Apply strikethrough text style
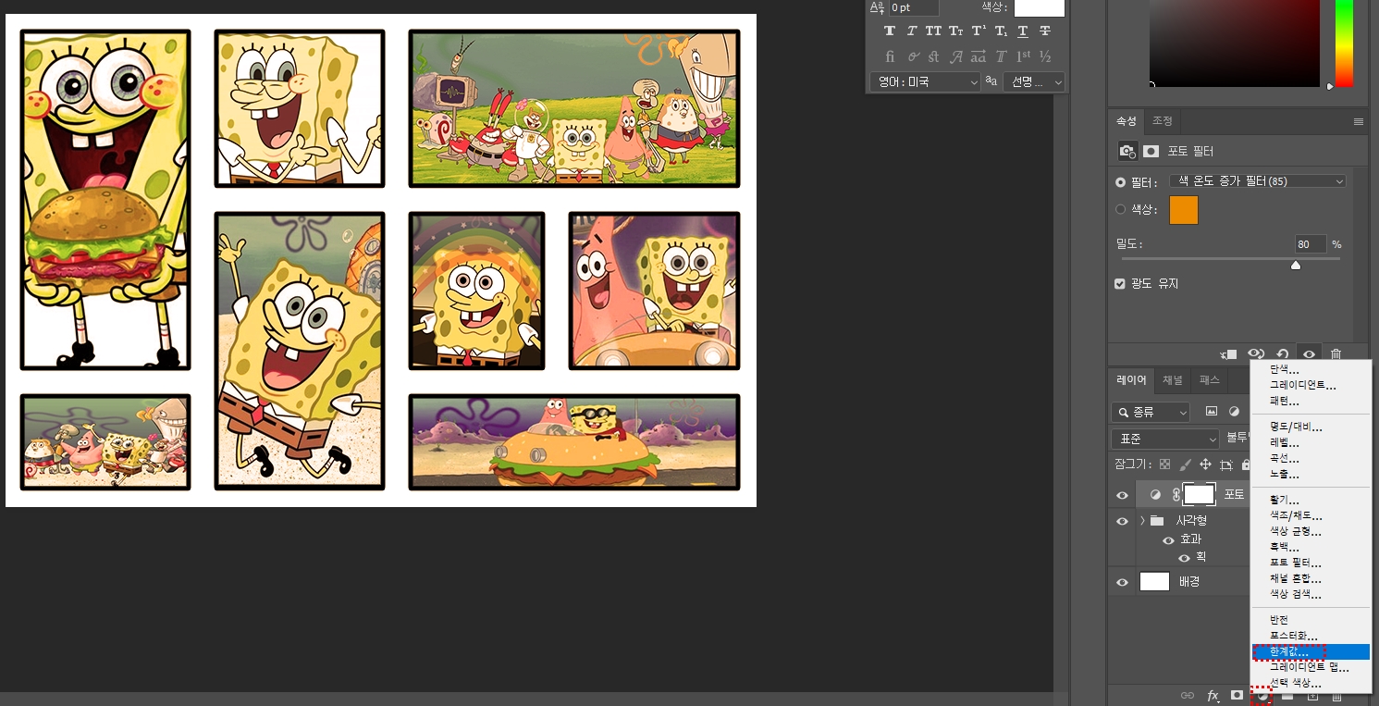The width and height of the screenshot is (1379, 706). point(1045,31)
